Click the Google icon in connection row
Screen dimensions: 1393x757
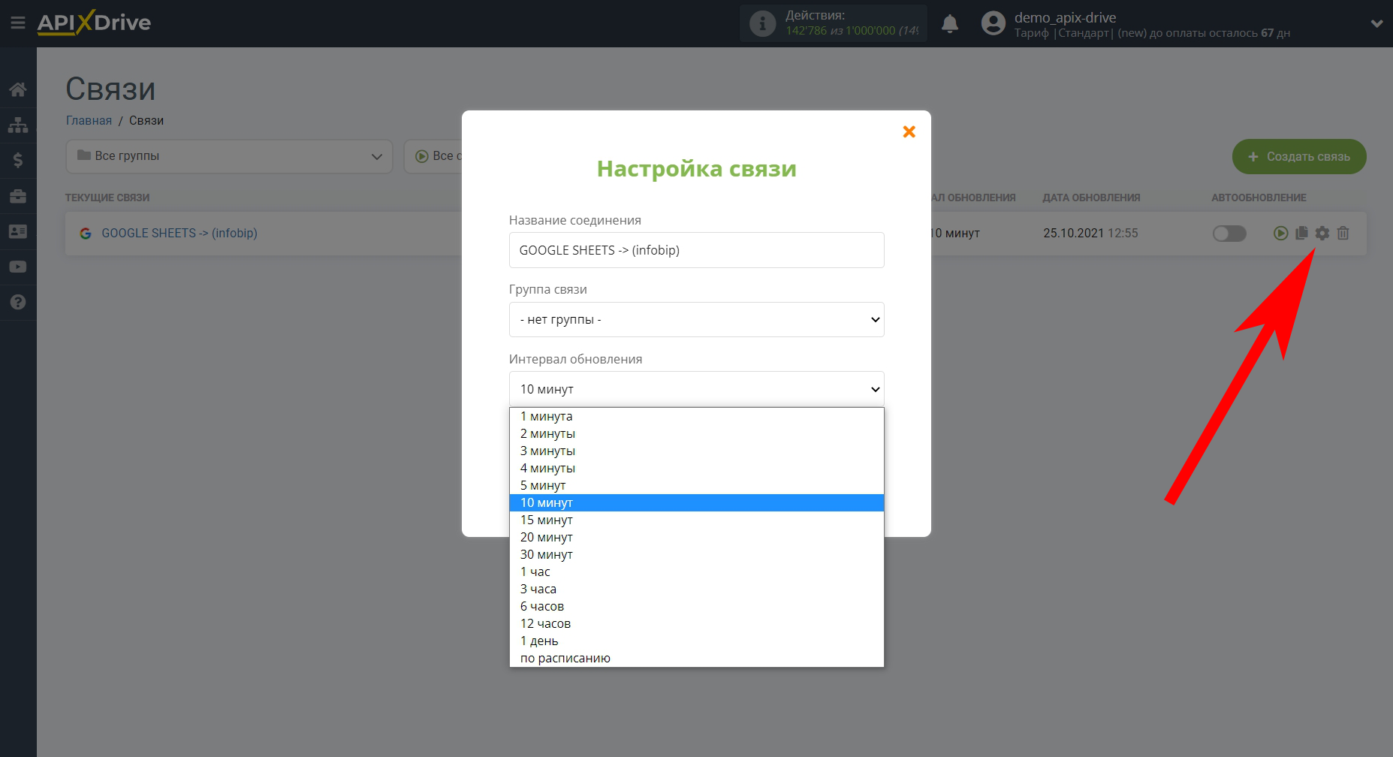[86, 234]
